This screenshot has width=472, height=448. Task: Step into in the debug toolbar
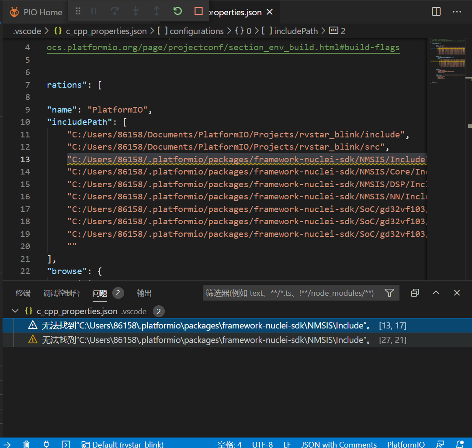pos(136,11)
